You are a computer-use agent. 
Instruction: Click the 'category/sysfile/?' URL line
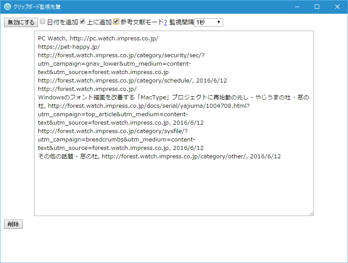(113, 131)
